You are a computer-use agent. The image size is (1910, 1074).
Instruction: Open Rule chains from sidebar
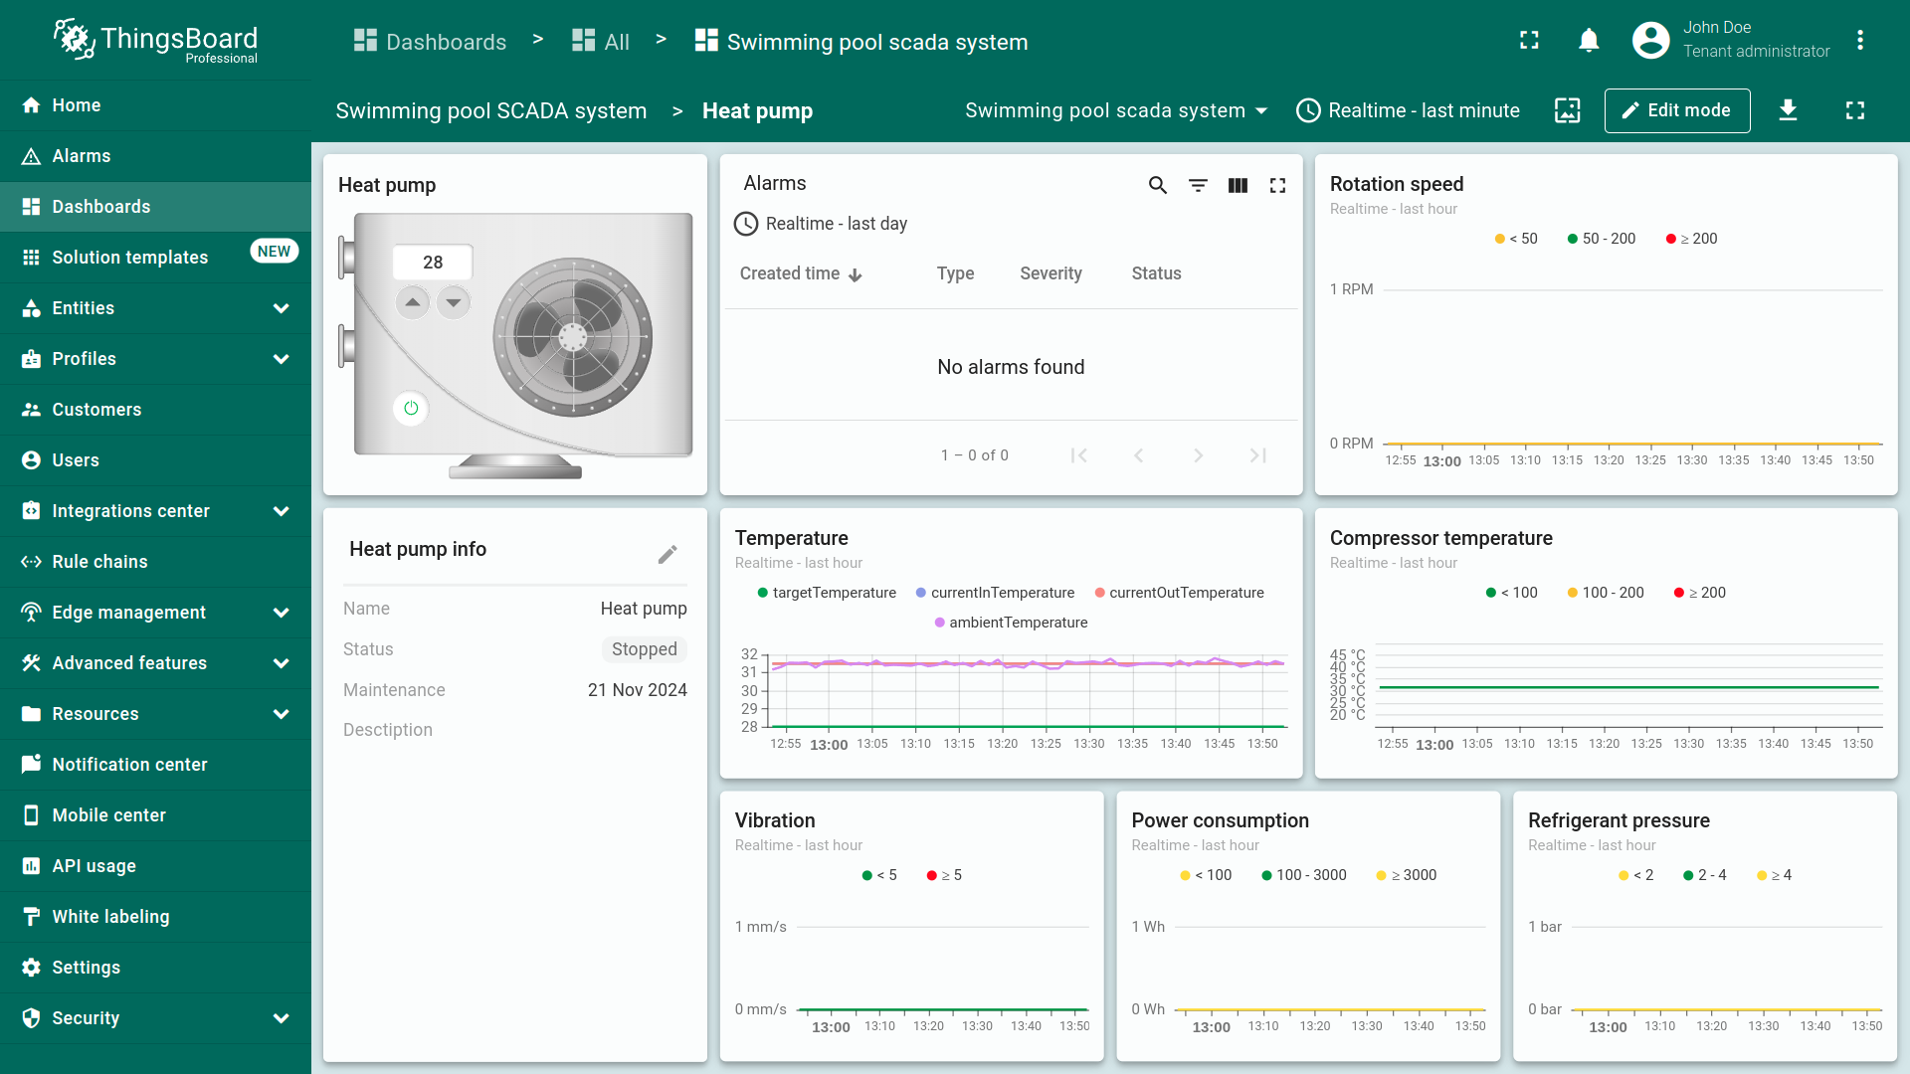coord(99,562)
